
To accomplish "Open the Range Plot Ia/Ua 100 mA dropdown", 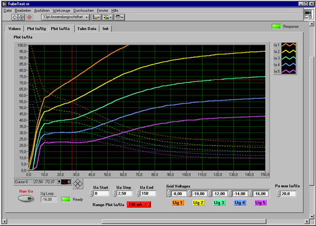I will click(x=139, y=205).
